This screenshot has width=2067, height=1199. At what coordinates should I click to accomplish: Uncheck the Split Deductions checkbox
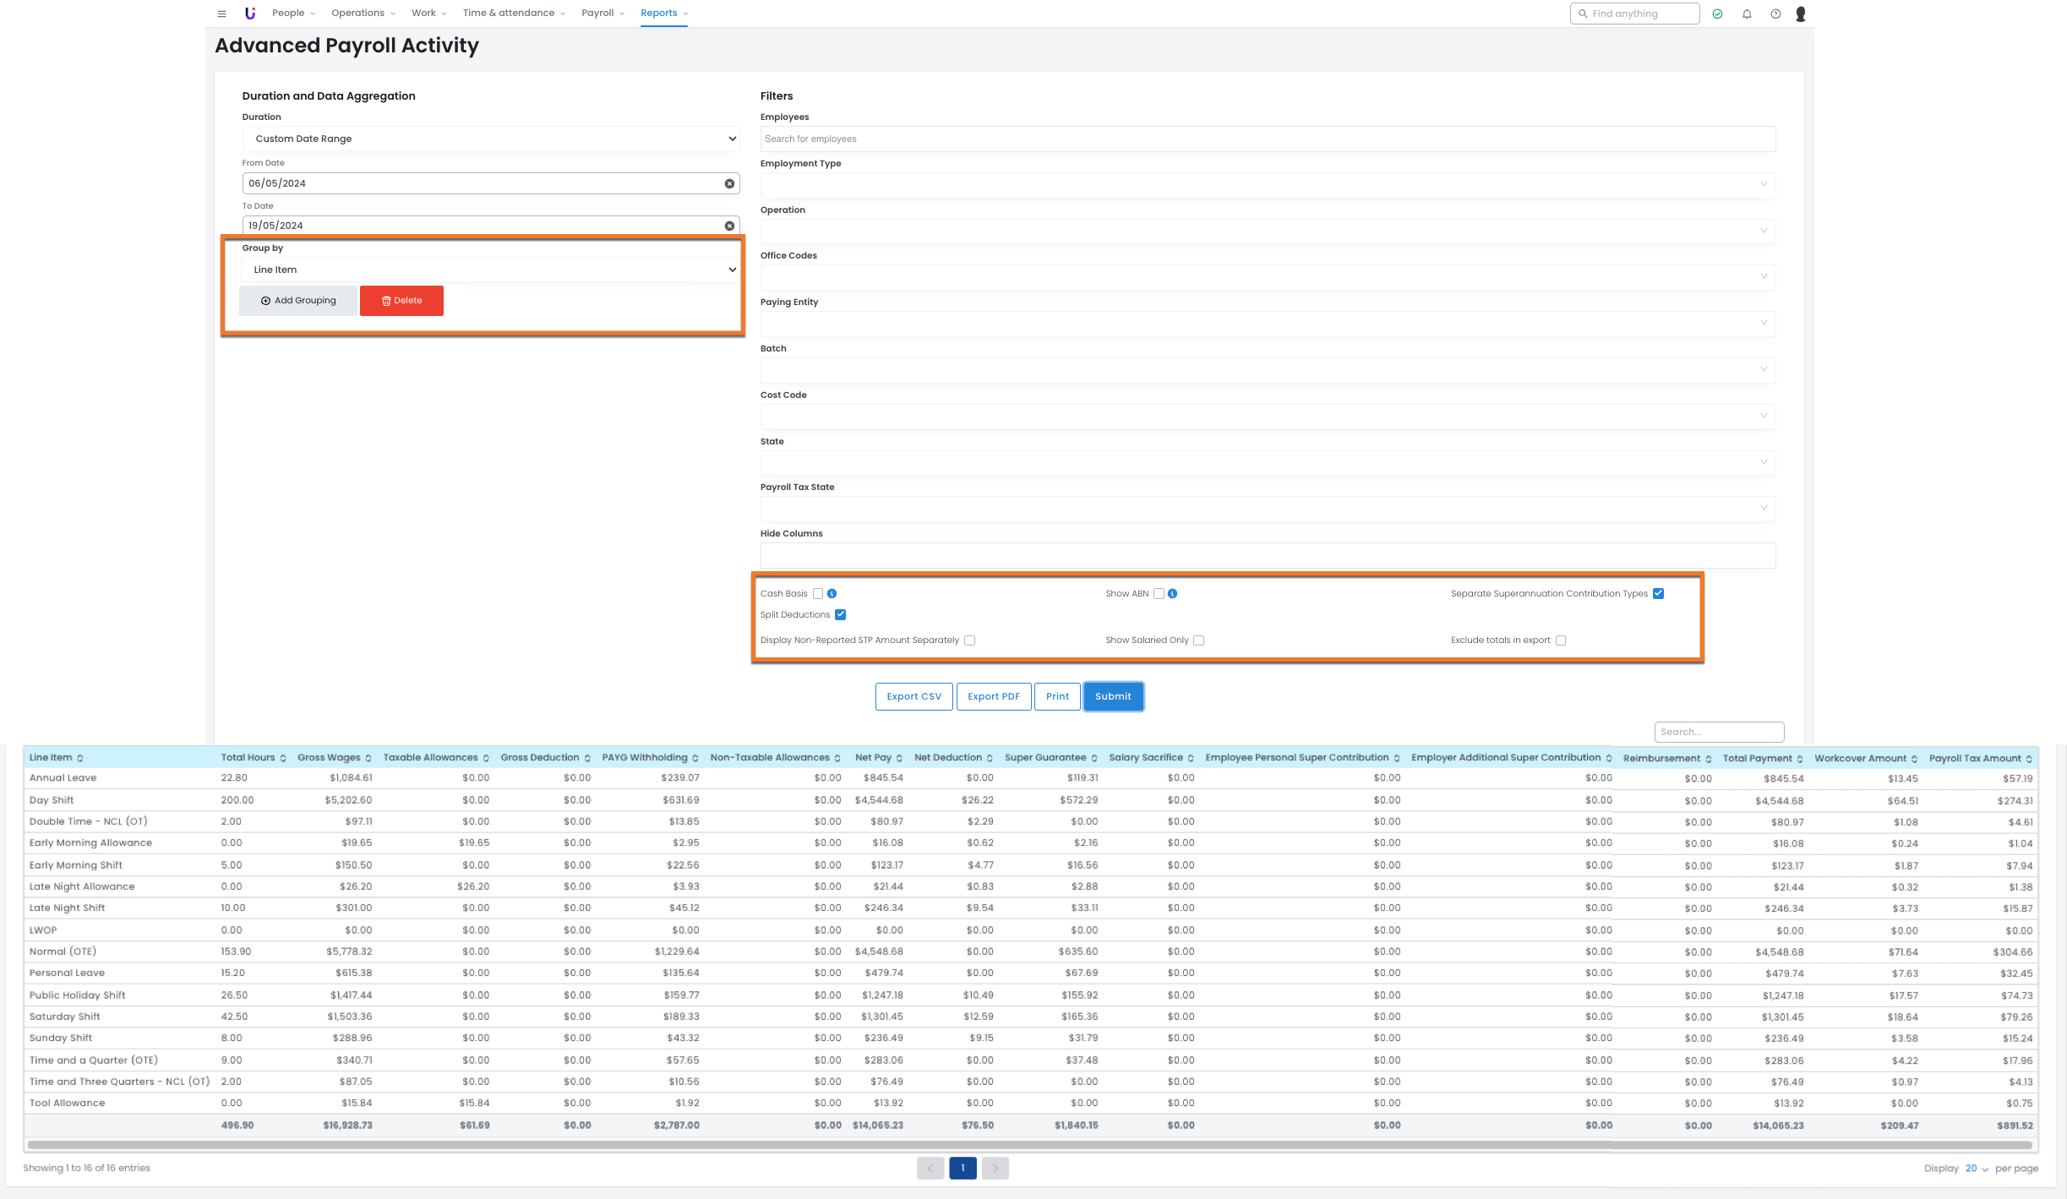click(x=841, y=615)
